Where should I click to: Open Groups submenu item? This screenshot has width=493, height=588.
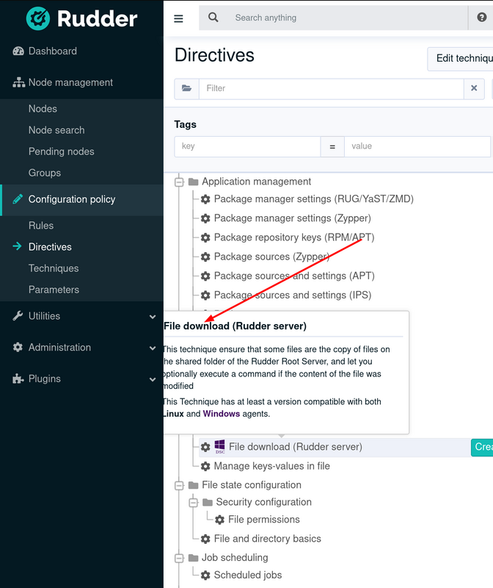click(45, 173)
